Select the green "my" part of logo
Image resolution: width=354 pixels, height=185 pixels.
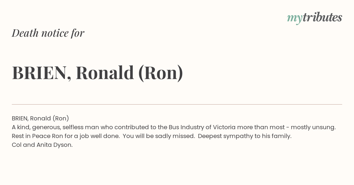(x=295, y=19)
